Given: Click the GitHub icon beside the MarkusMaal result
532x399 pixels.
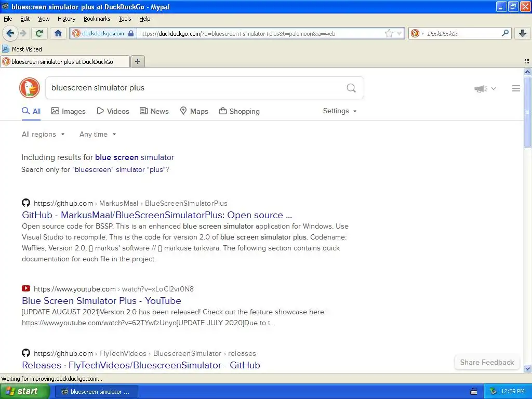Looking at the screenshot, I should pyautogui.click(x=26, y=203).
